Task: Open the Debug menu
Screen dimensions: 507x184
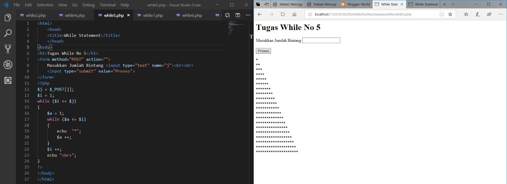Action: (x=88, y=5)
